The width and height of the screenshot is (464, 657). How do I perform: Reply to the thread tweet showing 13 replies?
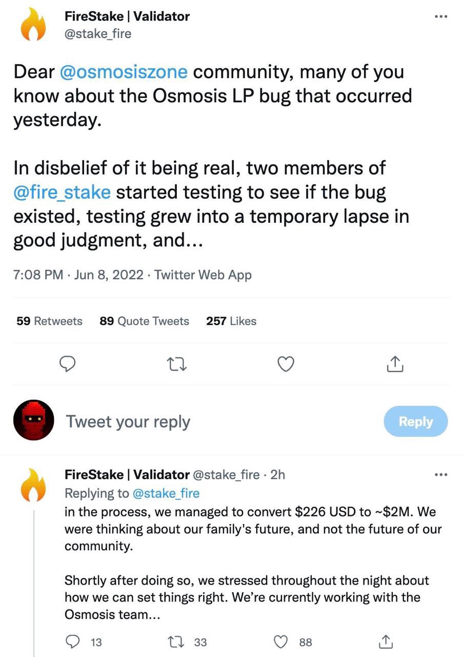click(x=73, y=642)
